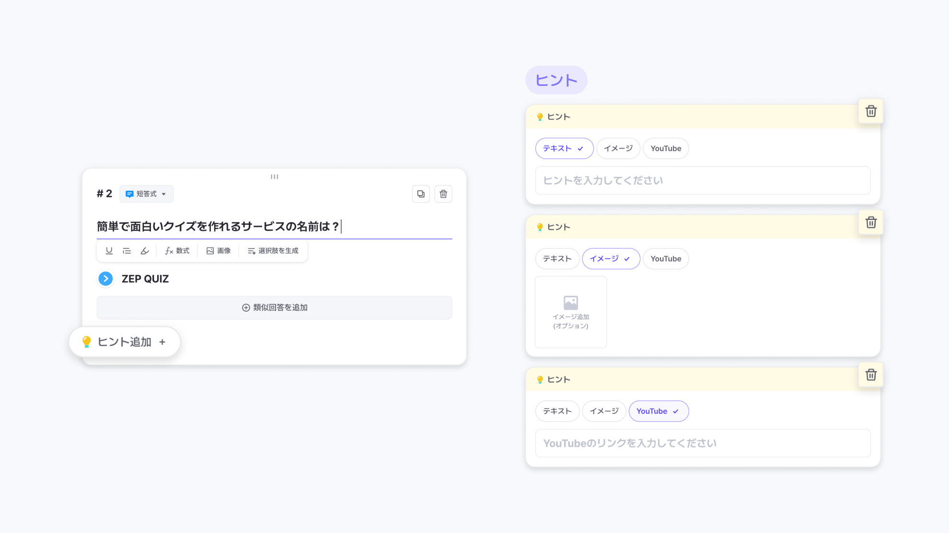Click the YouTube link input field
Image resolution: width=949 pixels, height=533 pixels.
703,443
